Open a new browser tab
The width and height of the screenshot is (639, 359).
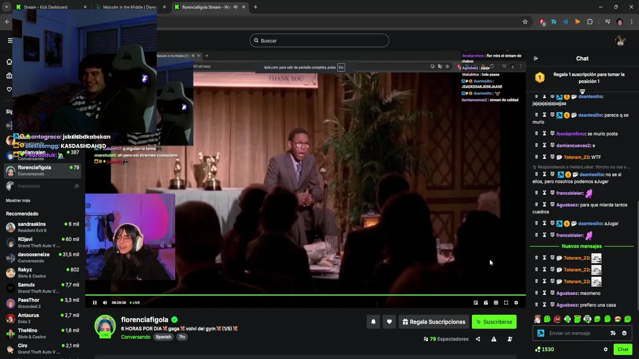click(x=255, y=7)
